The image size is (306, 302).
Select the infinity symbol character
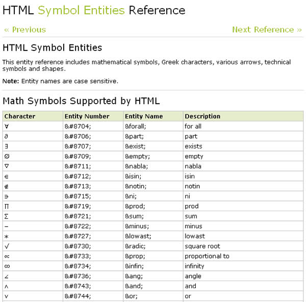7,266
